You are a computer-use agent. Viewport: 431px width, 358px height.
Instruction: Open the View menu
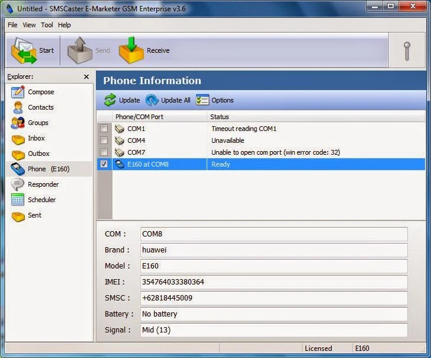29,25
